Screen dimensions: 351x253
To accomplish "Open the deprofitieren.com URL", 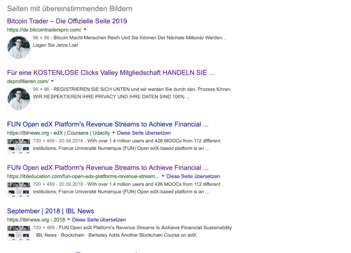I will [28, 81].
